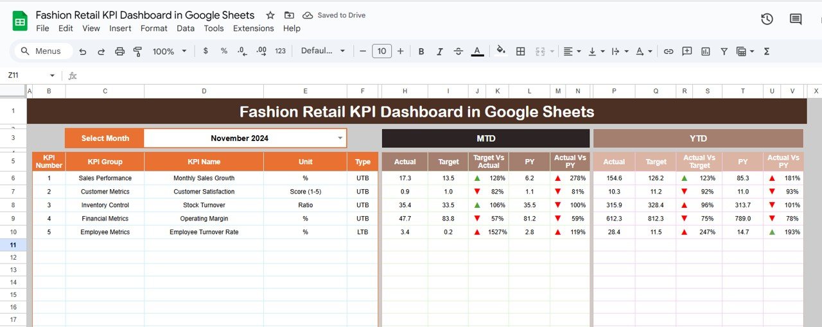822x327 pixels.
Task: Open the Select Month November 2024 dropdown
Action: click(245, 138)
